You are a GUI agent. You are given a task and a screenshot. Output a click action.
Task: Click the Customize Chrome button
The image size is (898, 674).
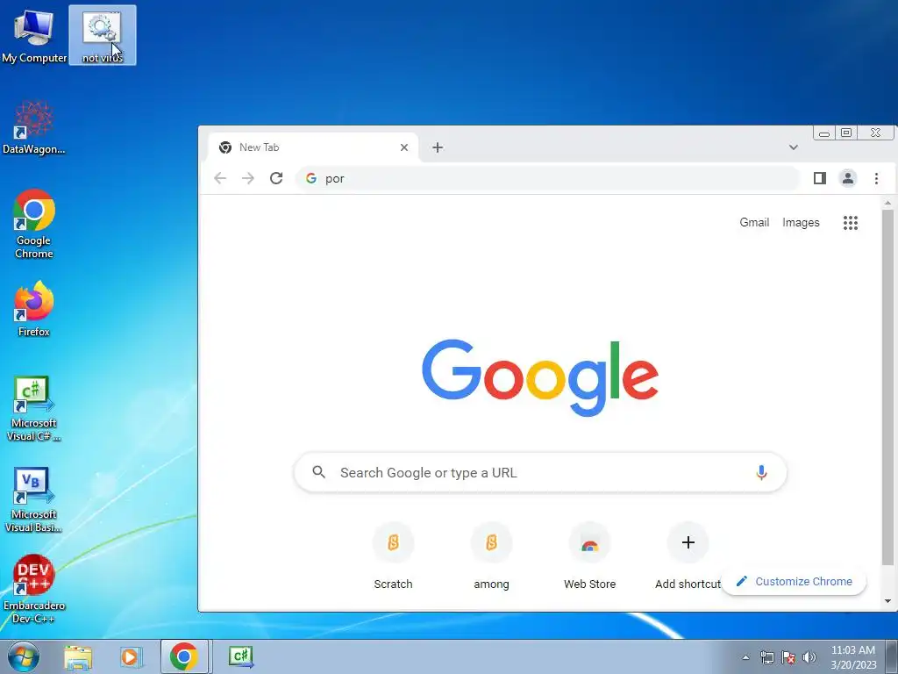(x=795, y=581)
